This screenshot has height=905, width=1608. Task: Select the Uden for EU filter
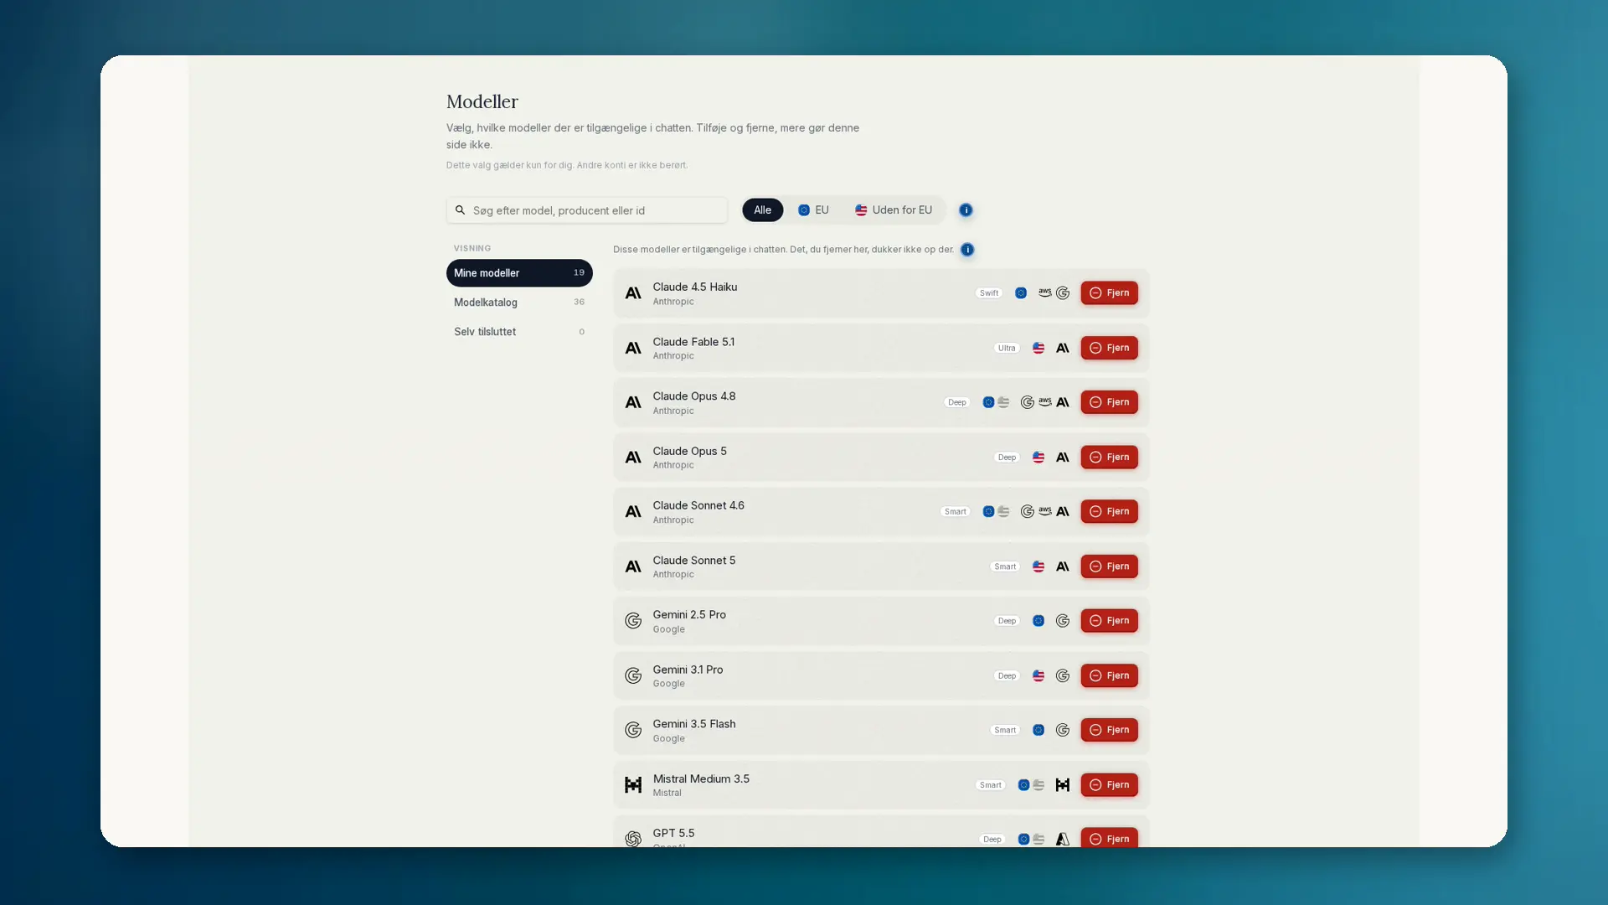click(x=894, y=210)
